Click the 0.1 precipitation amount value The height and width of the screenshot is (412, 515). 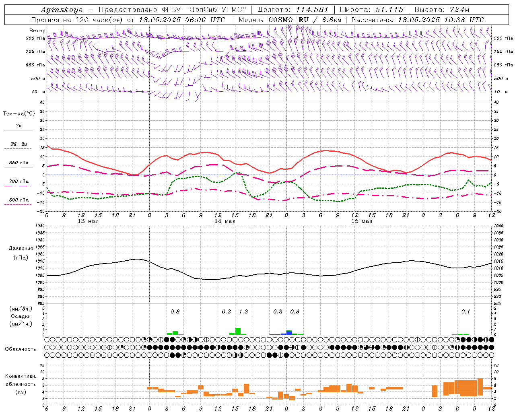(466, 311)
